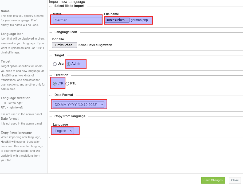
Task: Click the 'Keine Datei ausgewählt.' text
Action: pyautogui.click(x=95, y=45)
